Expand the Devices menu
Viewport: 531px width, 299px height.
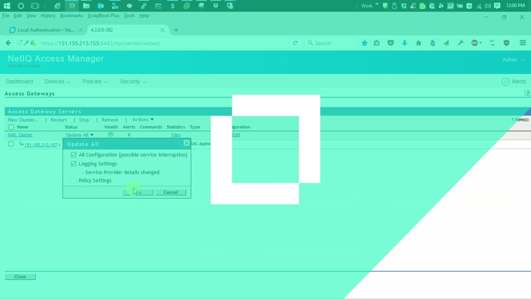(58, 81)
